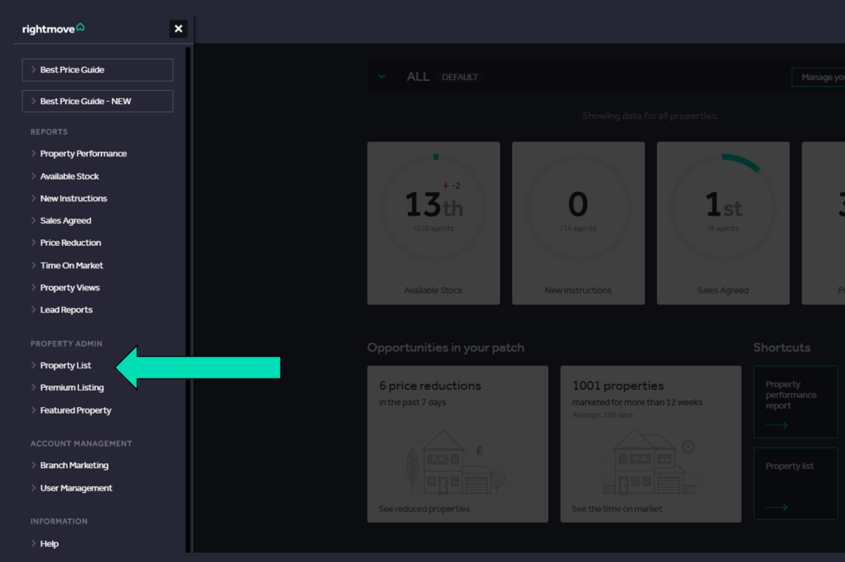Open the Help menu item

49,544
